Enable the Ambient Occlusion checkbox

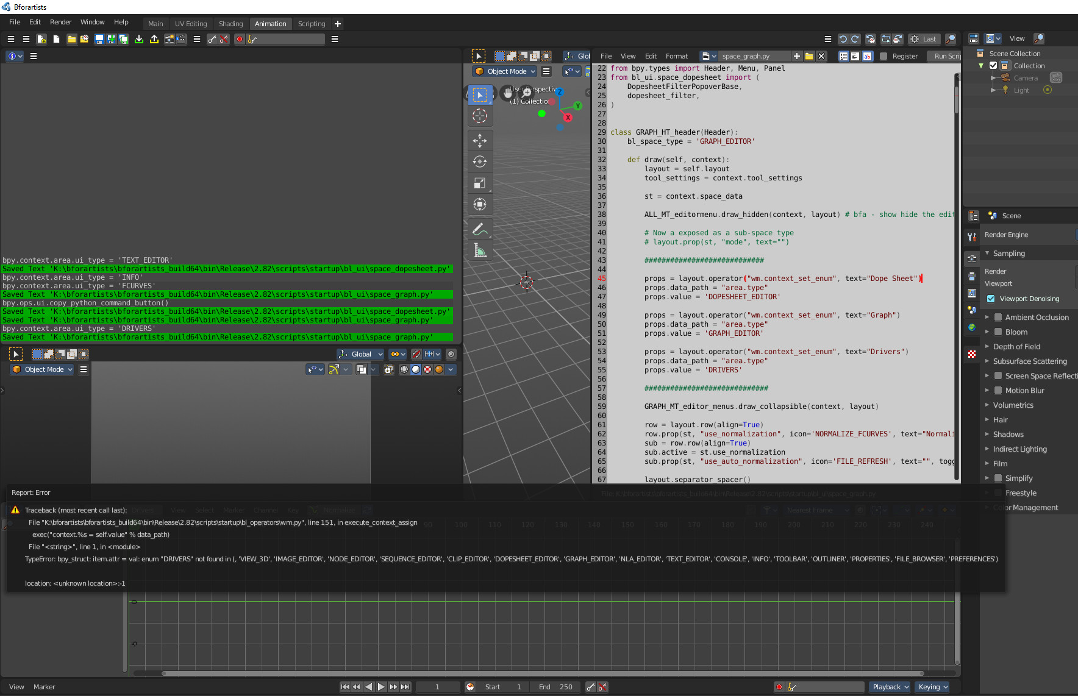coord(998,318)
